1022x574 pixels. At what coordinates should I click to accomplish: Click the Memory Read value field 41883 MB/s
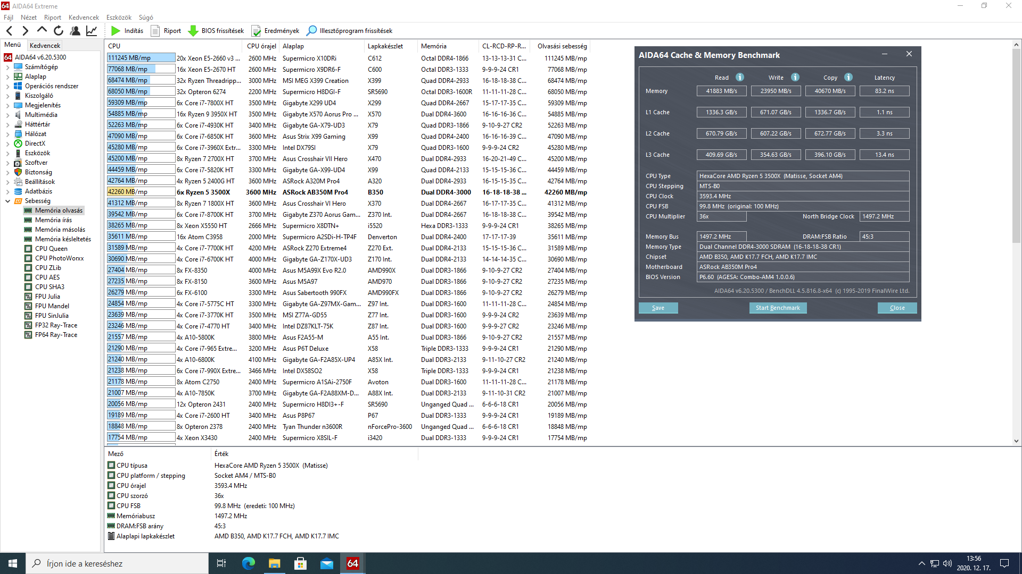[x=721, y=91]
